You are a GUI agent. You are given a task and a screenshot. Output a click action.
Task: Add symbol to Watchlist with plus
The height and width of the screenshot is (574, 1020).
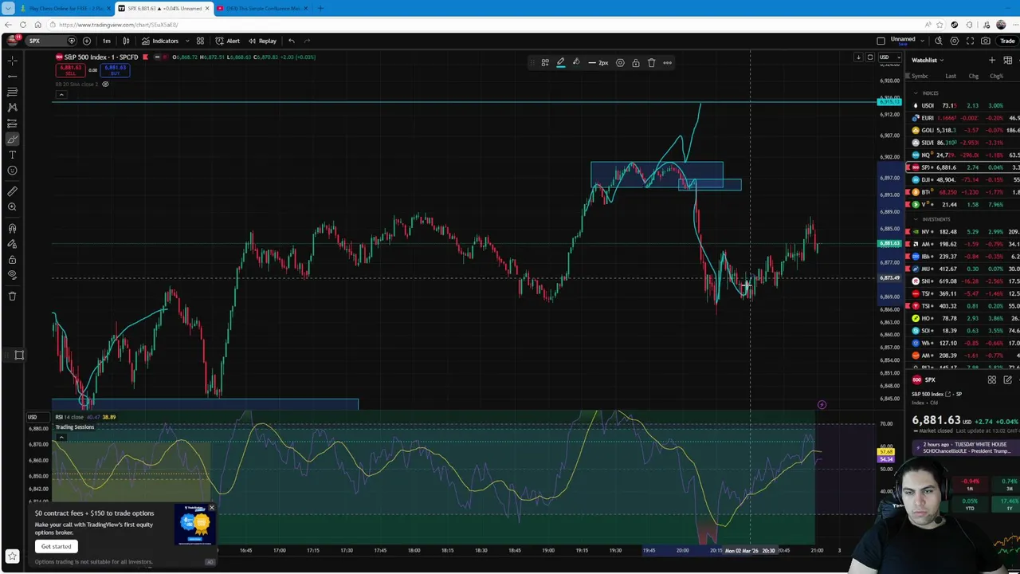[992, 60]
